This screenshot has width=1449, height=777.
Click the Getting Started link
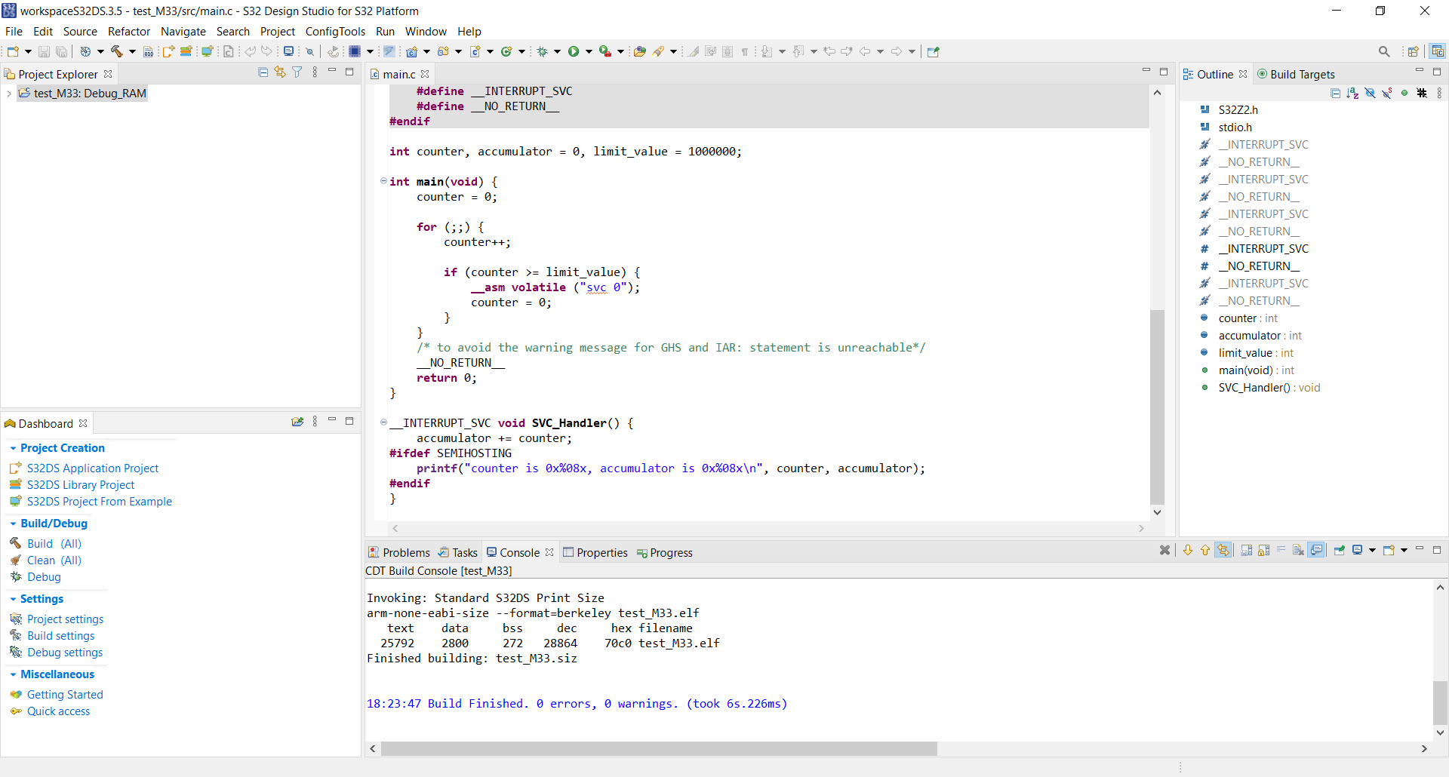click(65, 695)
